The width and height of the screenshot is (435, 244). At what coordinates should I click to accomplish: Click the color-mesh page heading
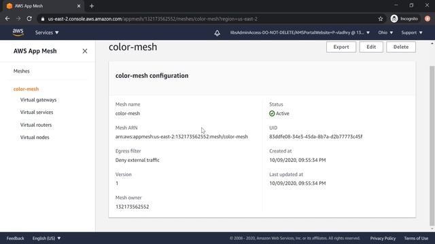[133, 47]
